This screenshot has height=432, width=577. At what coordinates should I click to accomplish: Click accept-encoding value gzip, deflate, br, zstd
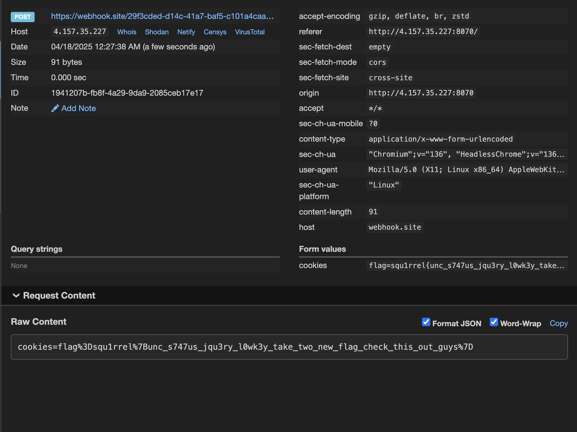tap(419, 16)
